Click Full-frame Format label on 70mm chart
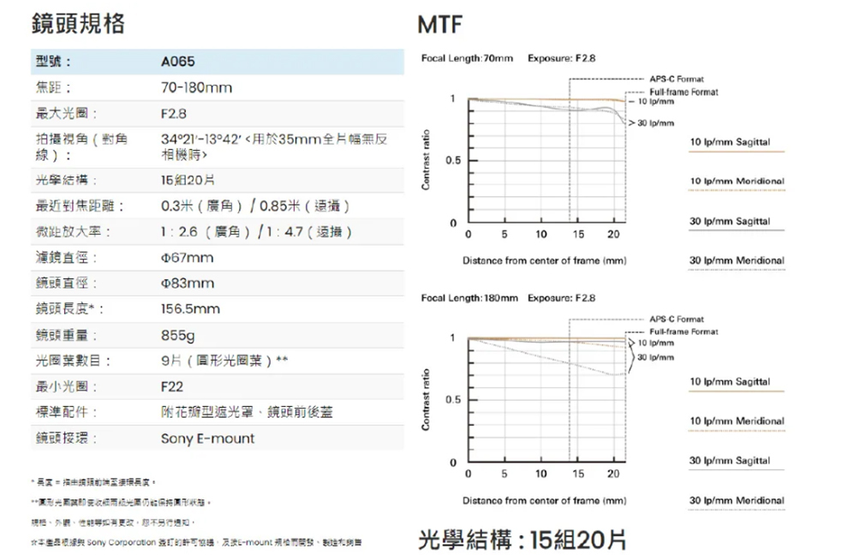The image size is (848, 555). click(x=684, y=92)
